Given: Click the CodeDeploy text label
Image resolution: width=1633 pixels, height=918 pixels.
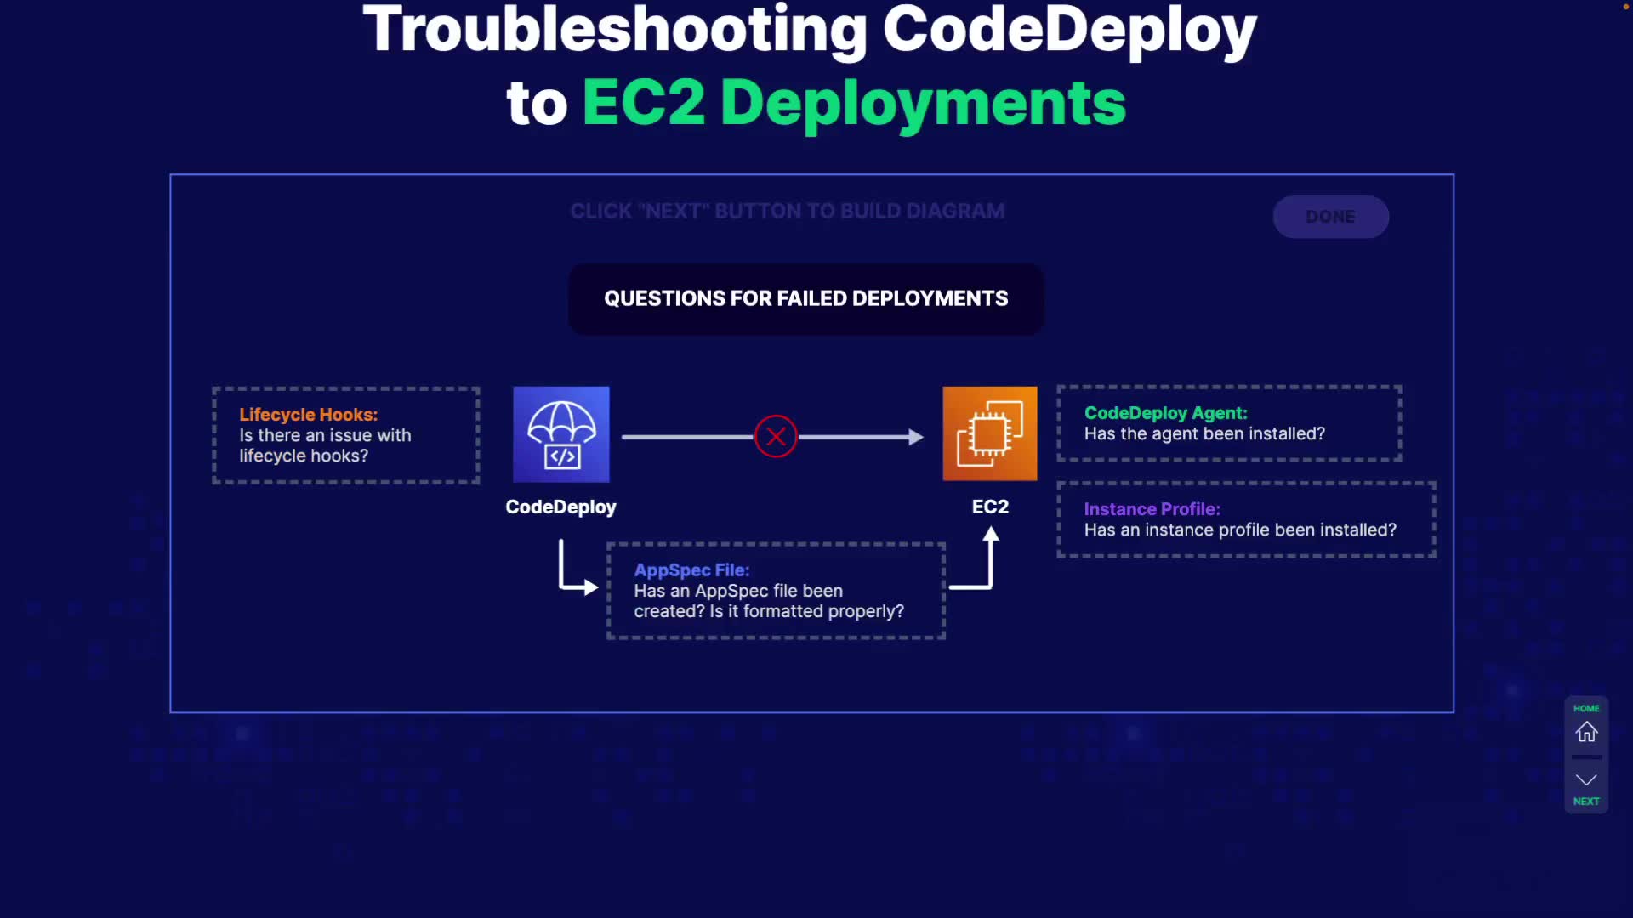Looking at the screenshot, I should tap(560, 507).
